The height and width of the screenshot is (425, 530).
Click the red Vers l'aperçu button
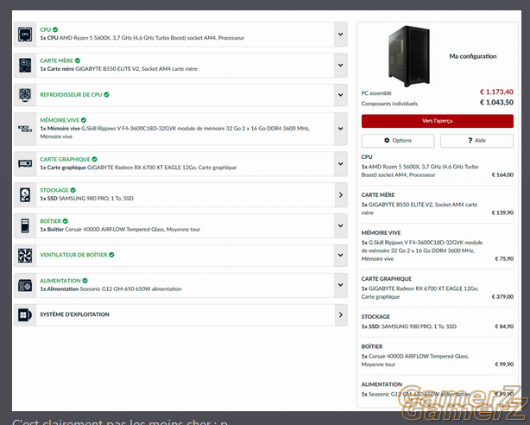(438, 121)
